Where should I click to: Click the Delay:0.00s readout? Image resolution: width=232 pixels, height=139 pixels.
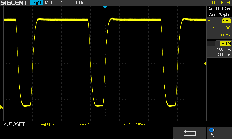pos(74,3)
